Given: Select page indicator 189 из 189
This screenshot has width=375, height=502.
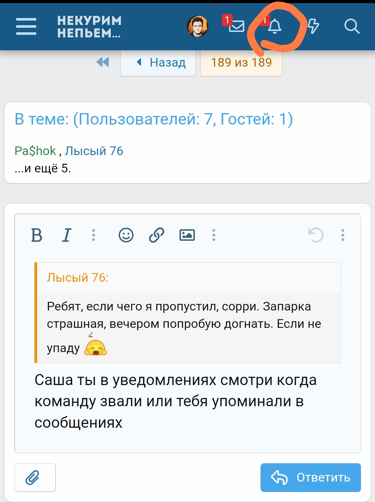Looking at the screenshot, I should [241, 63].
